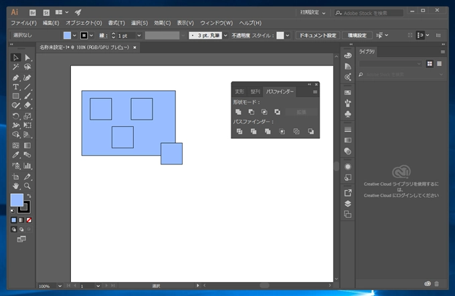The width and height of the screenshot is (455, 296).
Task: Select the Lasso tool
Action: click(x=27, y=67)
